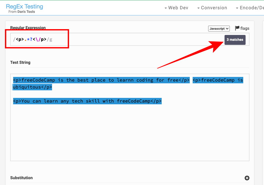Click the Substitution section heading
The width and height of the screenshot is (264, 185).
[x=21, y=178]
